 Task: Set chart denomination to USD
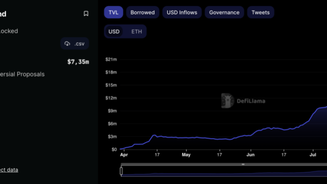point(114,31)
